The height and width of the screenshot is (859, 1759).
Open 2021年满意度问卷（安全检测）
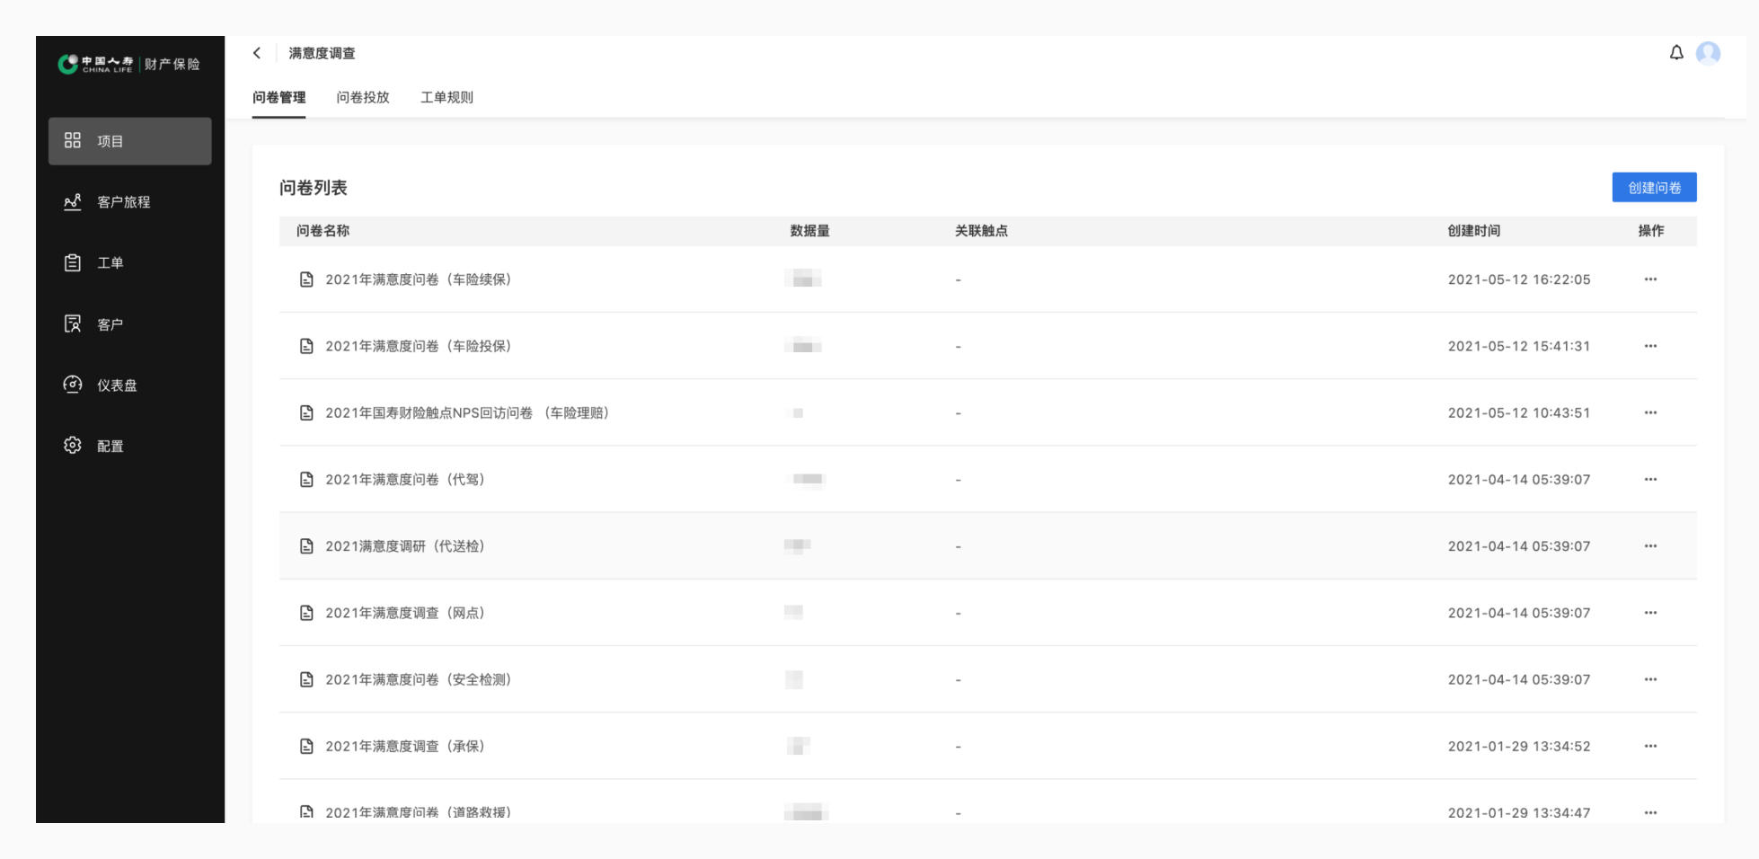[x=419, y=679]
